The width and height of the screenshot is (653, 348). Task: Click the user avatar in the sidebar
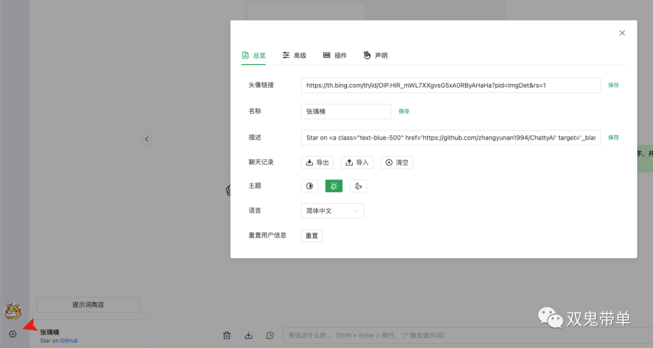click(x=13, y=312)
